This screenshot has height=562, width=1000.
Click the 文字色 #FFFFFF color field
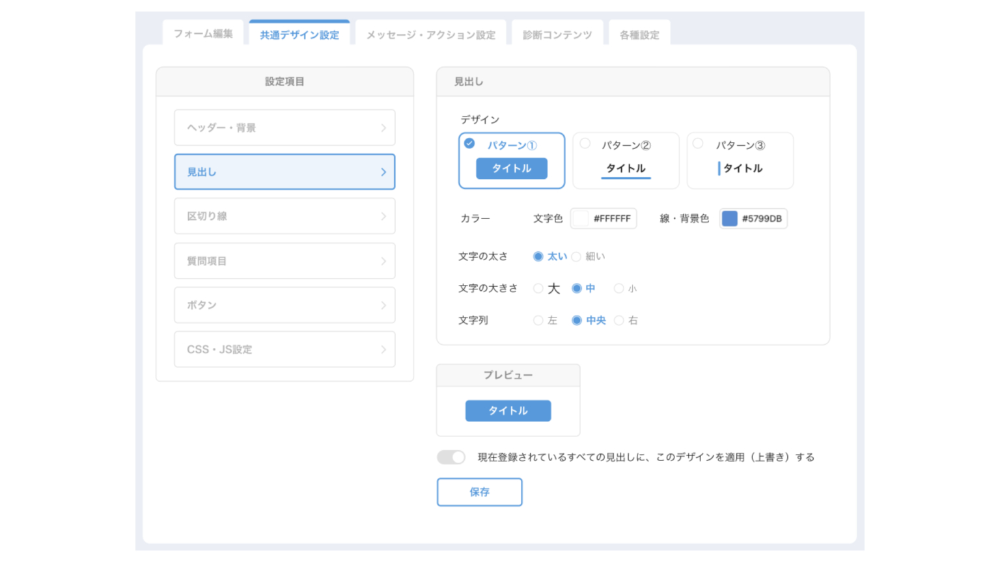coord(604,219)
